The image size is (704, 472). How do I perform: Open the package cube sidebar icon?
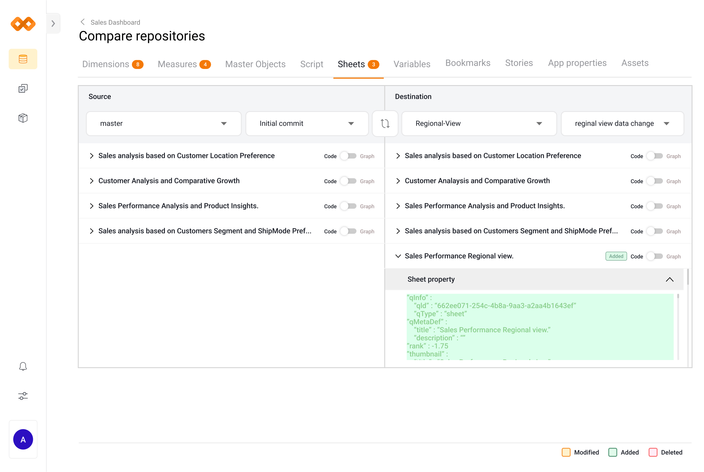tap(23, 118)
